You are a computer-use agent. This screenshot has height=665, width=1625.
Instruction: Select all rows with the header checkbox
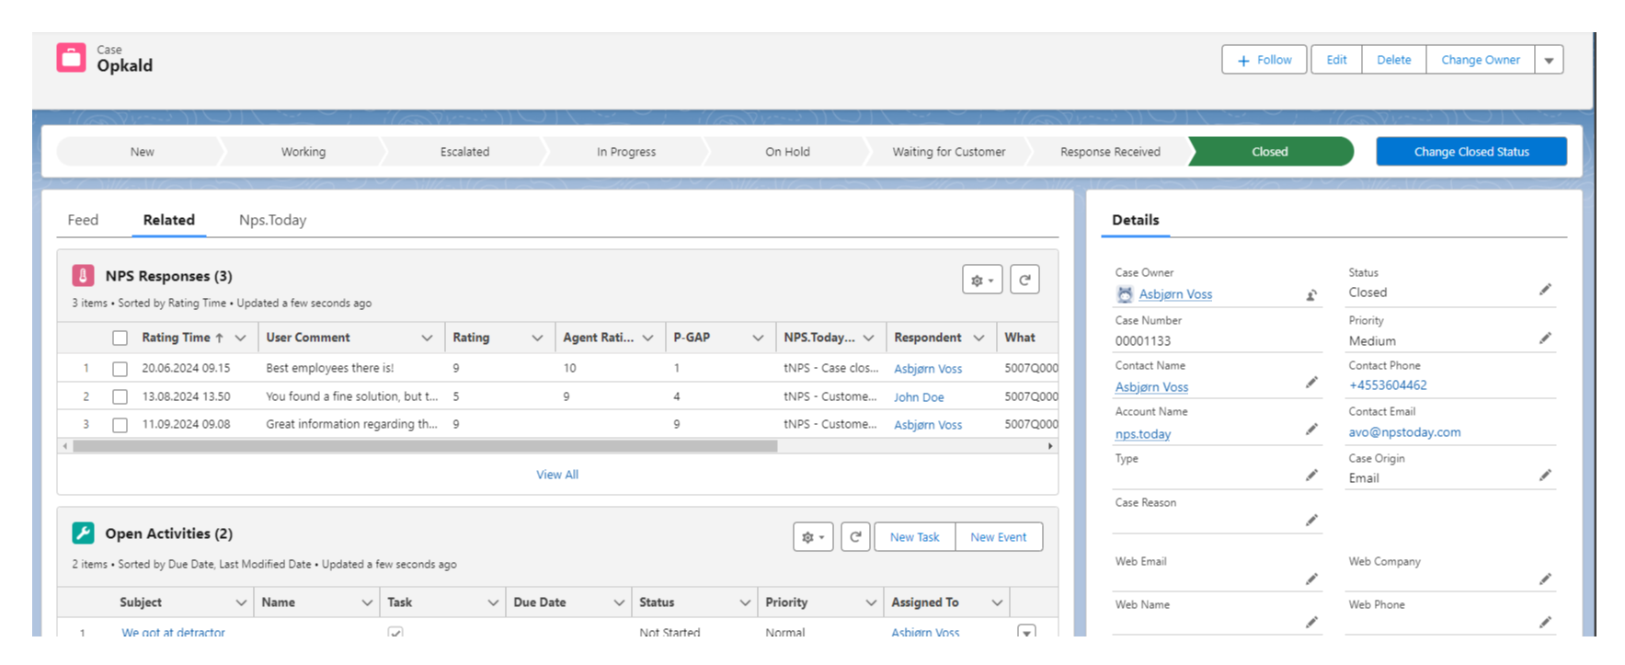pyautogui.click(x=120, y=338)
